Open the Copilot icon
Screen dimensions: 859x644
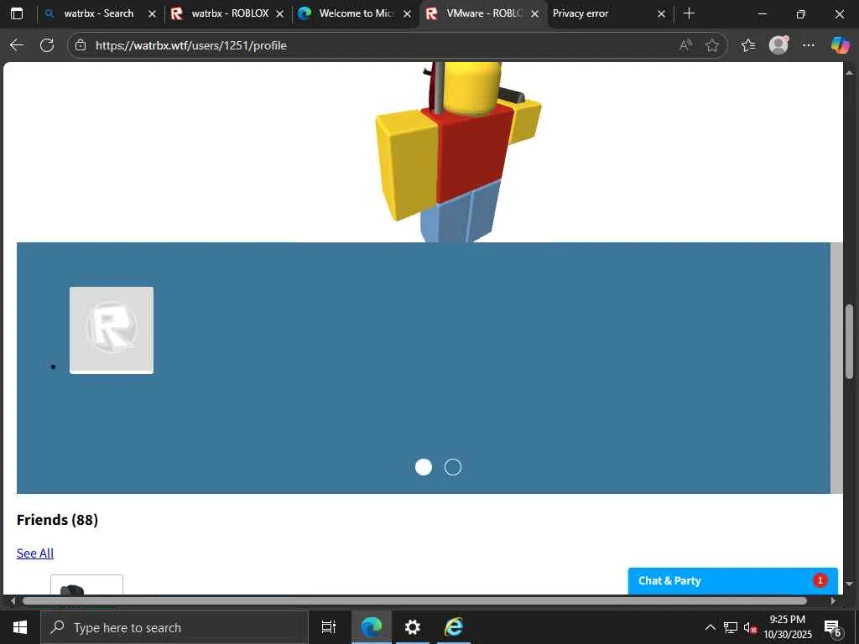(840, 45)
